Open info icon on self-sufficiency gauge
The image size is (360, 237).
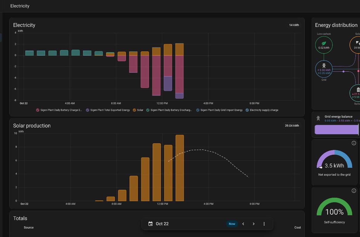click(x=354, y=191)
